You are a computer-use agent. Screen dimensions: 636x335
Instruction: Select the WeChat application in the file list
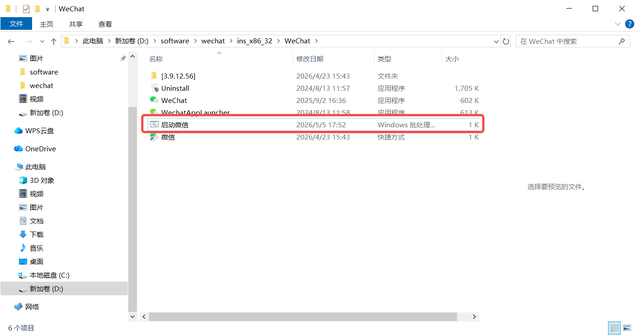tap(174, 100)
